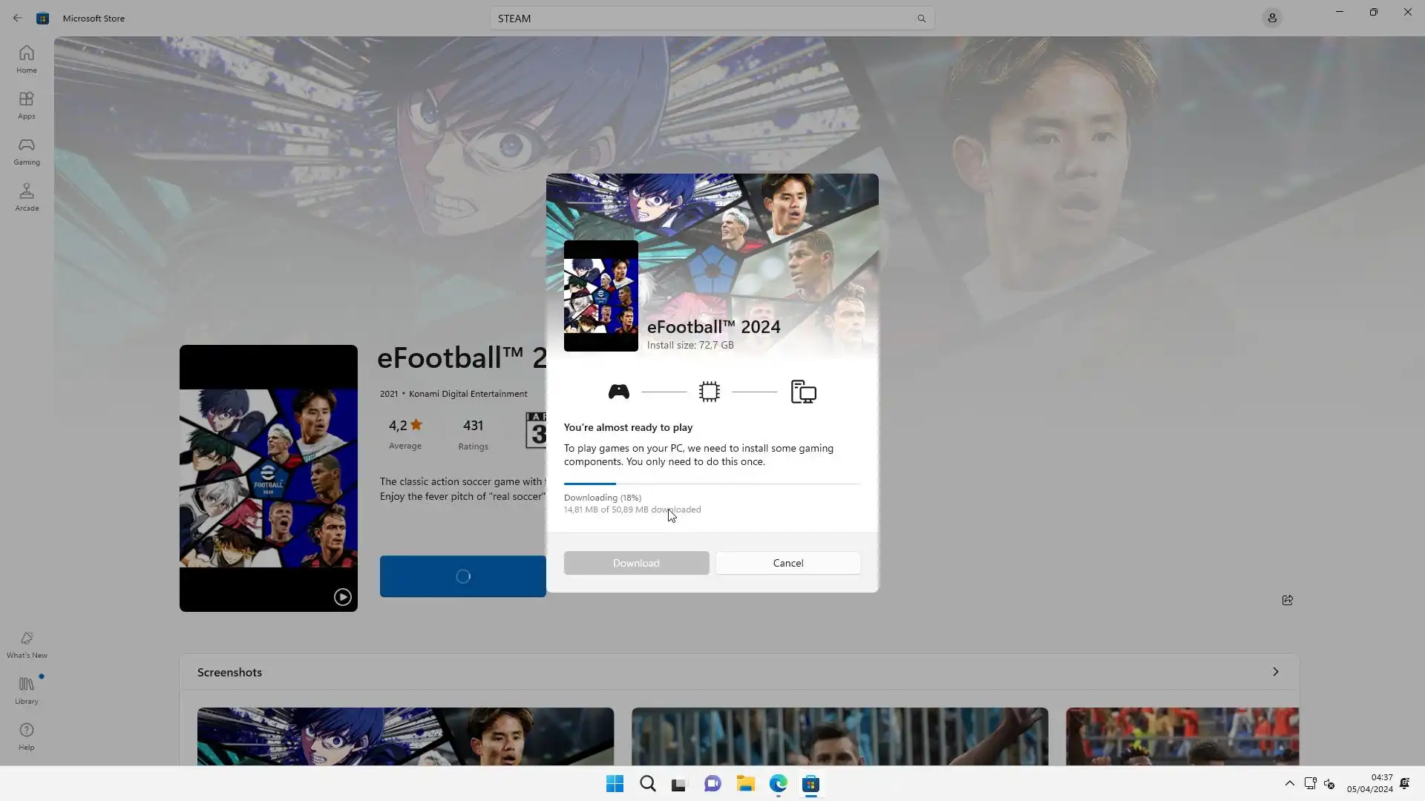Viewport: 1425px width, 801px height.
Task: Open the Apps section in sidebar
Action: 27,105
